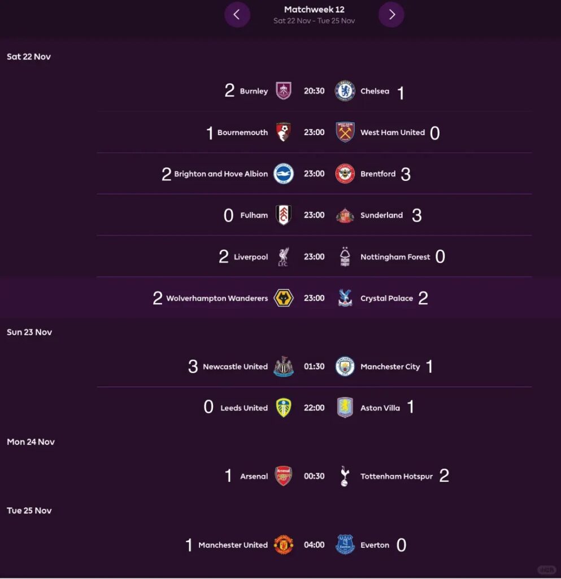Click the Chelsea club crest
561x579 pixels.
pos(345,91)
